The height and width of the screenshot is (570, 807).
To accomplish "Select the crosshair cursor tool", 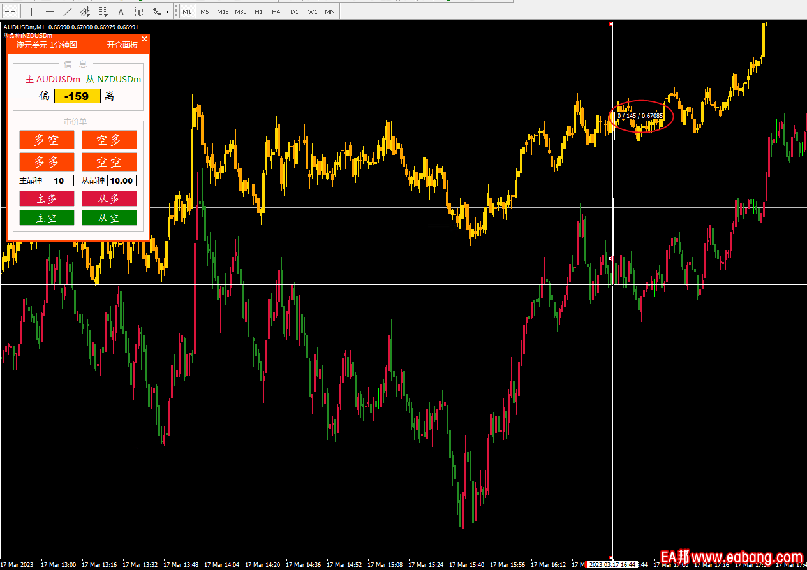I will click(10, 11).
